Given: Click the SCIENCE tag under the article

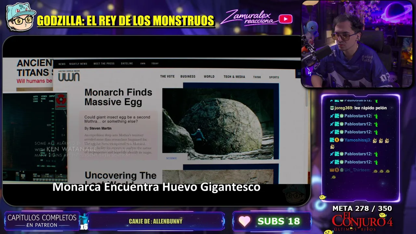Looking at the screenshot, I should 171,158.
